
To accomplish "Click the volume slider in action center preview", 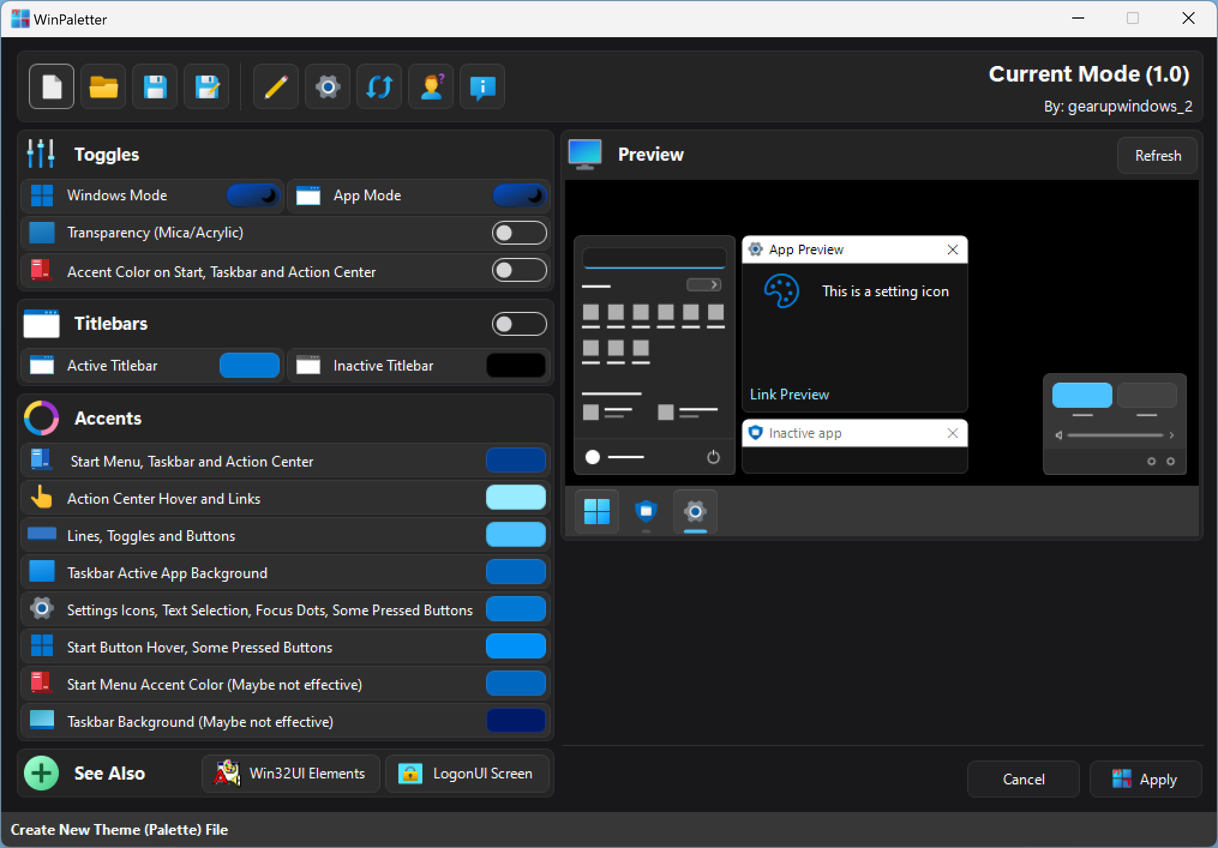I will tap(1115, 435).
